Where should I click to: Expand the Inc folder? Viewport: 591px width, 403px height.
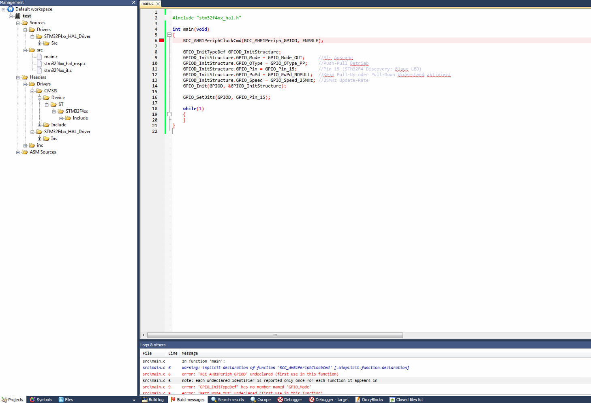coord(39,139)
